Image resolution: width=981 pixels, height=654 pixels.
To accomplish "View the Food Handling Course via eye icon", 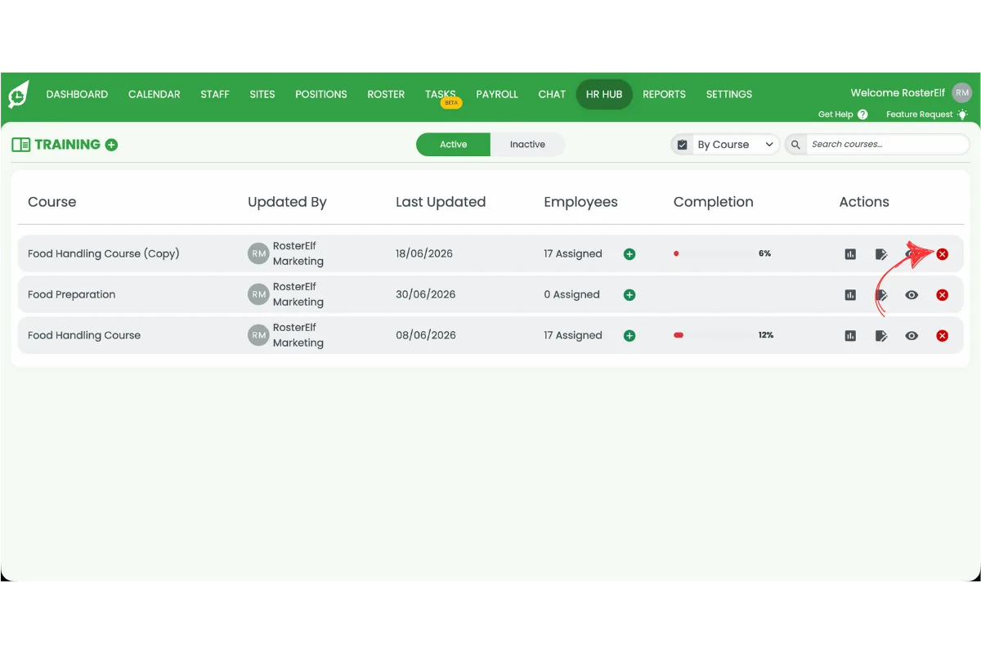I will pos(912,336).
